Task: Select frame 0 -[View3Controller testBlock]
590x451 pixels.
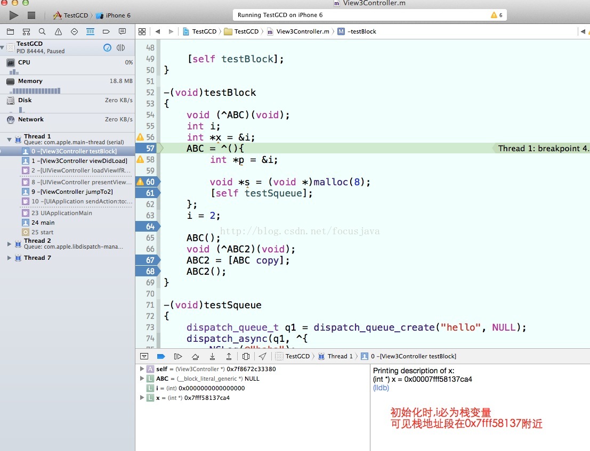Action: [68, 151]
